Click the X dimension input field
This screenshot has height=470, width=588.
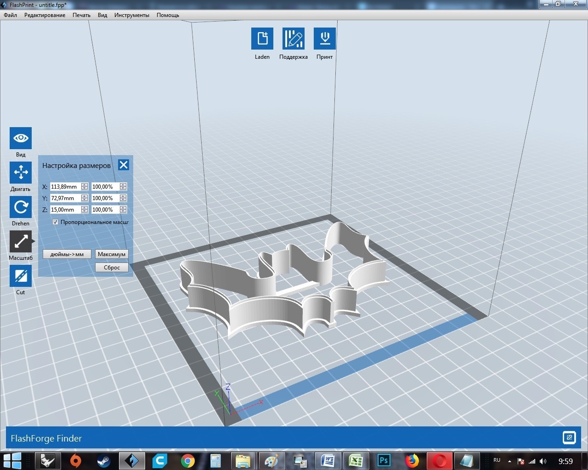(x=65, y=187)
